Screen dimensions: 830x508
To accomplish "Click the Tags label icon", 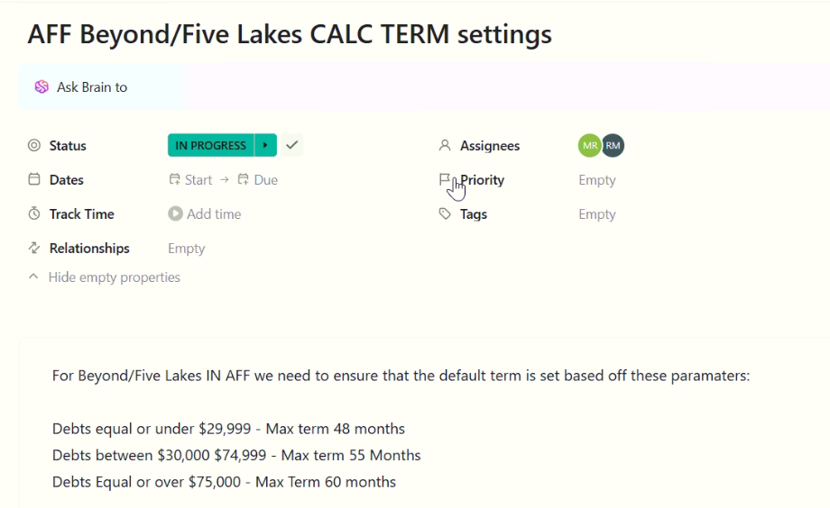I will point(445,214).
